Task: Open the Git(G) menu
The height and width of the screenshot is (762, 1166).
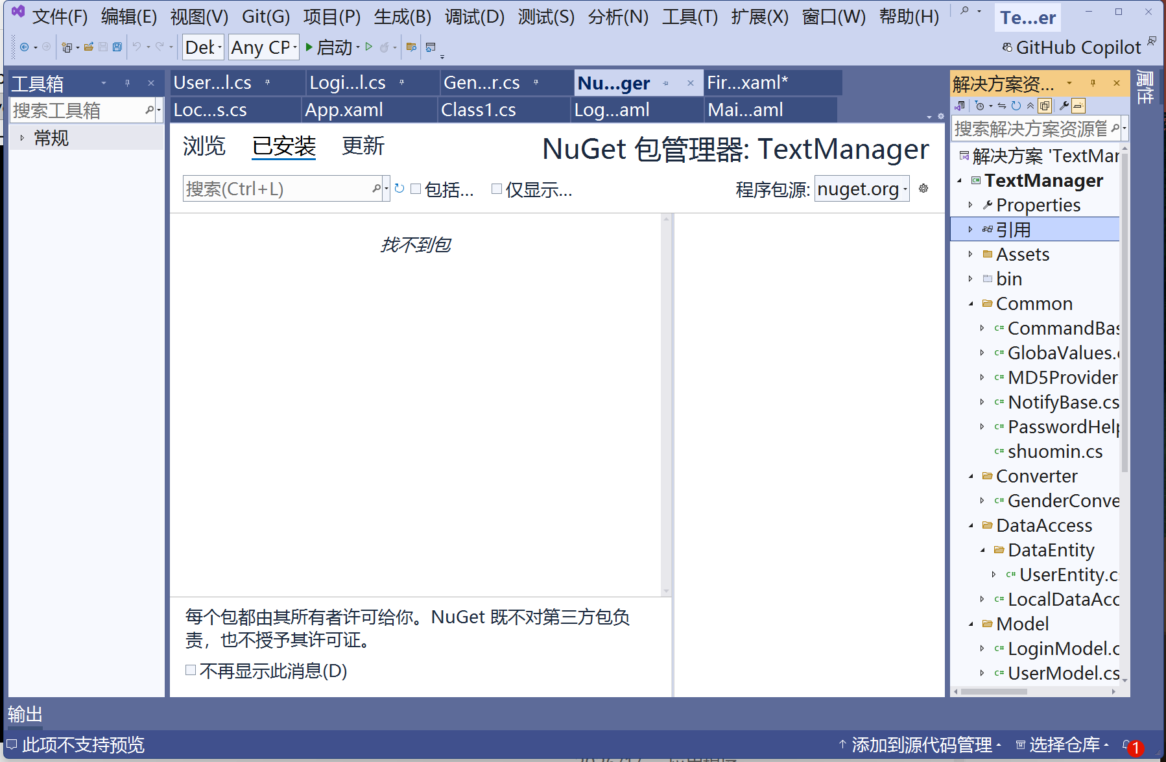Action: [266, 16]
